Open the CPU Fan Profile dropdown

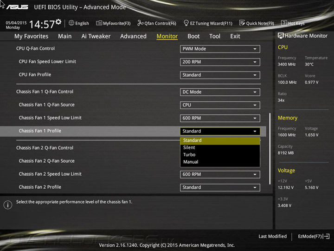[220, 75]
